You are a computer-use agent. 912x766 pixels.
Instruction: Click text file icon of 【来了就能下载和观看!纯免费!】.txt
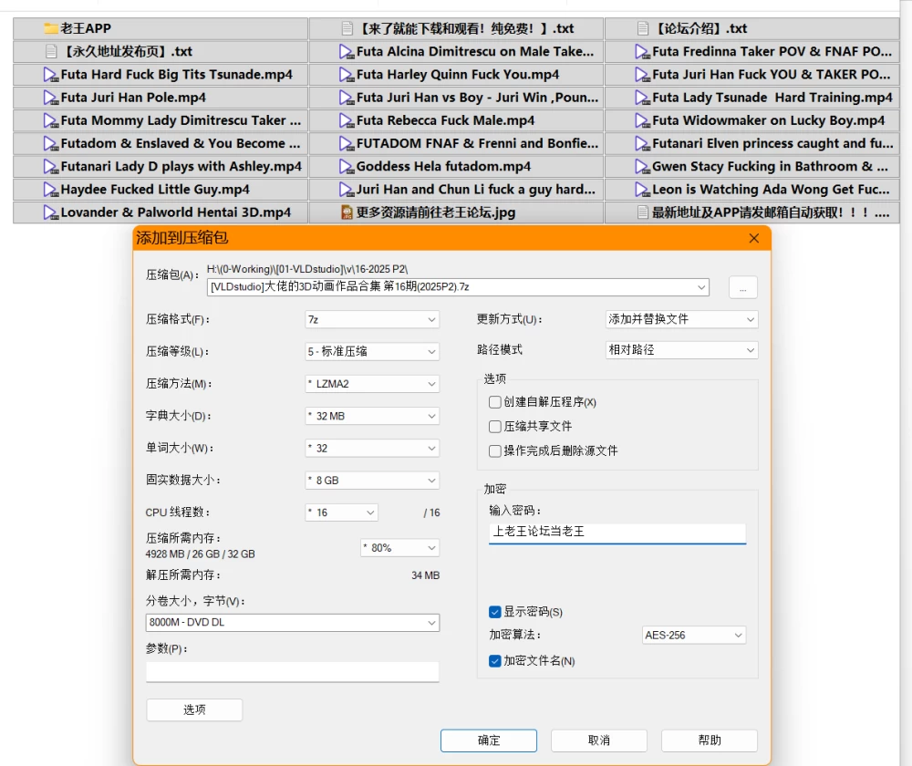(347, 28)
